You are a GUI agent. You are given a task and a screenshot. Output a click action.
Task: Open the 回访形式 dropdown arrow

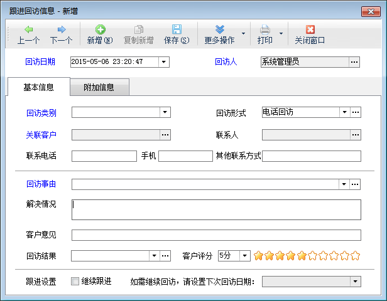[x=344, y=112]
